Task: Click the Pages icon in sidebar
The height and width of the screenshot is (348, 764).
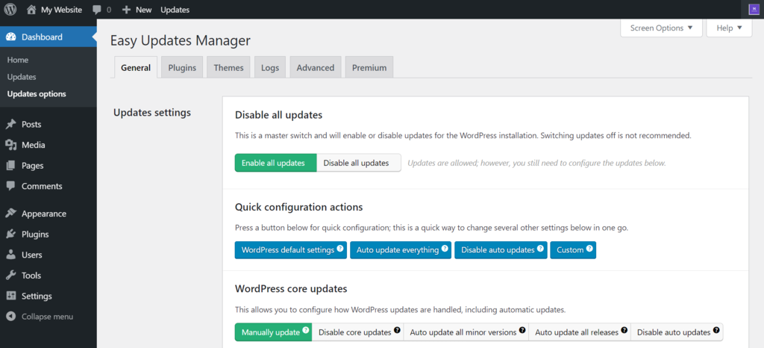Action: pos(10,166)
